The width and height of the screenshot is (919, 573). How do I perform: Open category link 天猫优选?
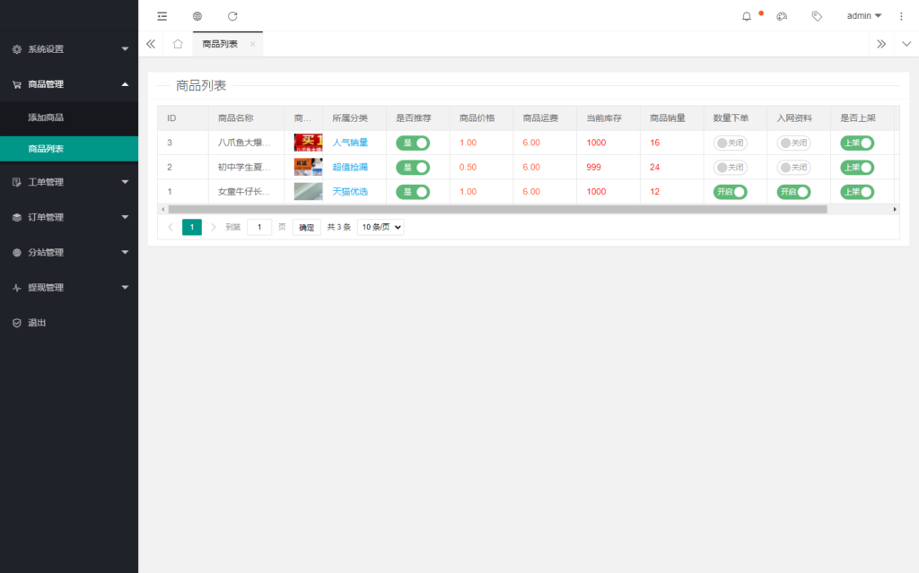(350, 192)
